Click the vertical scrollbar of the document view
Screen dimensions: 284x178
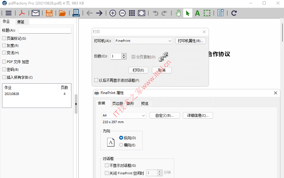(x=282, y=33)
